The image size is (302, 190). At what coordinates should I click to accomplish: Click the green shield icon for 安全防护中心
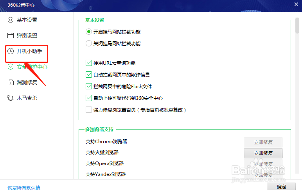(x=11, y=67)
